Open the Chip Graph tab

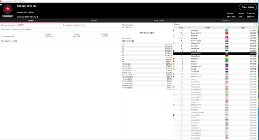(x=159, y=20)
